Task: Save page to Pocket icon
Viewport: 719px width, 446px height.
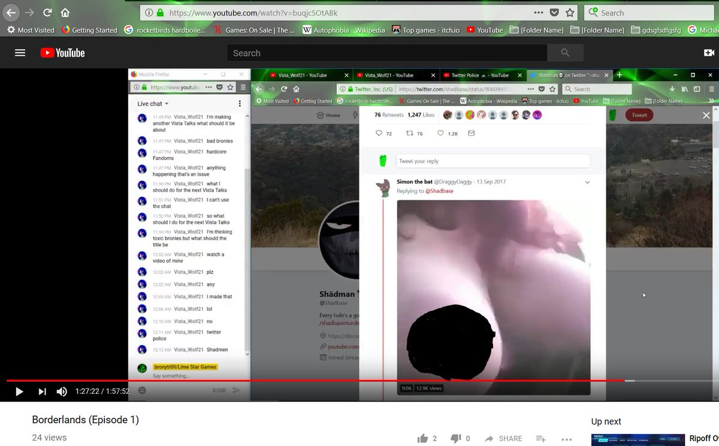Action: (555, 13)
